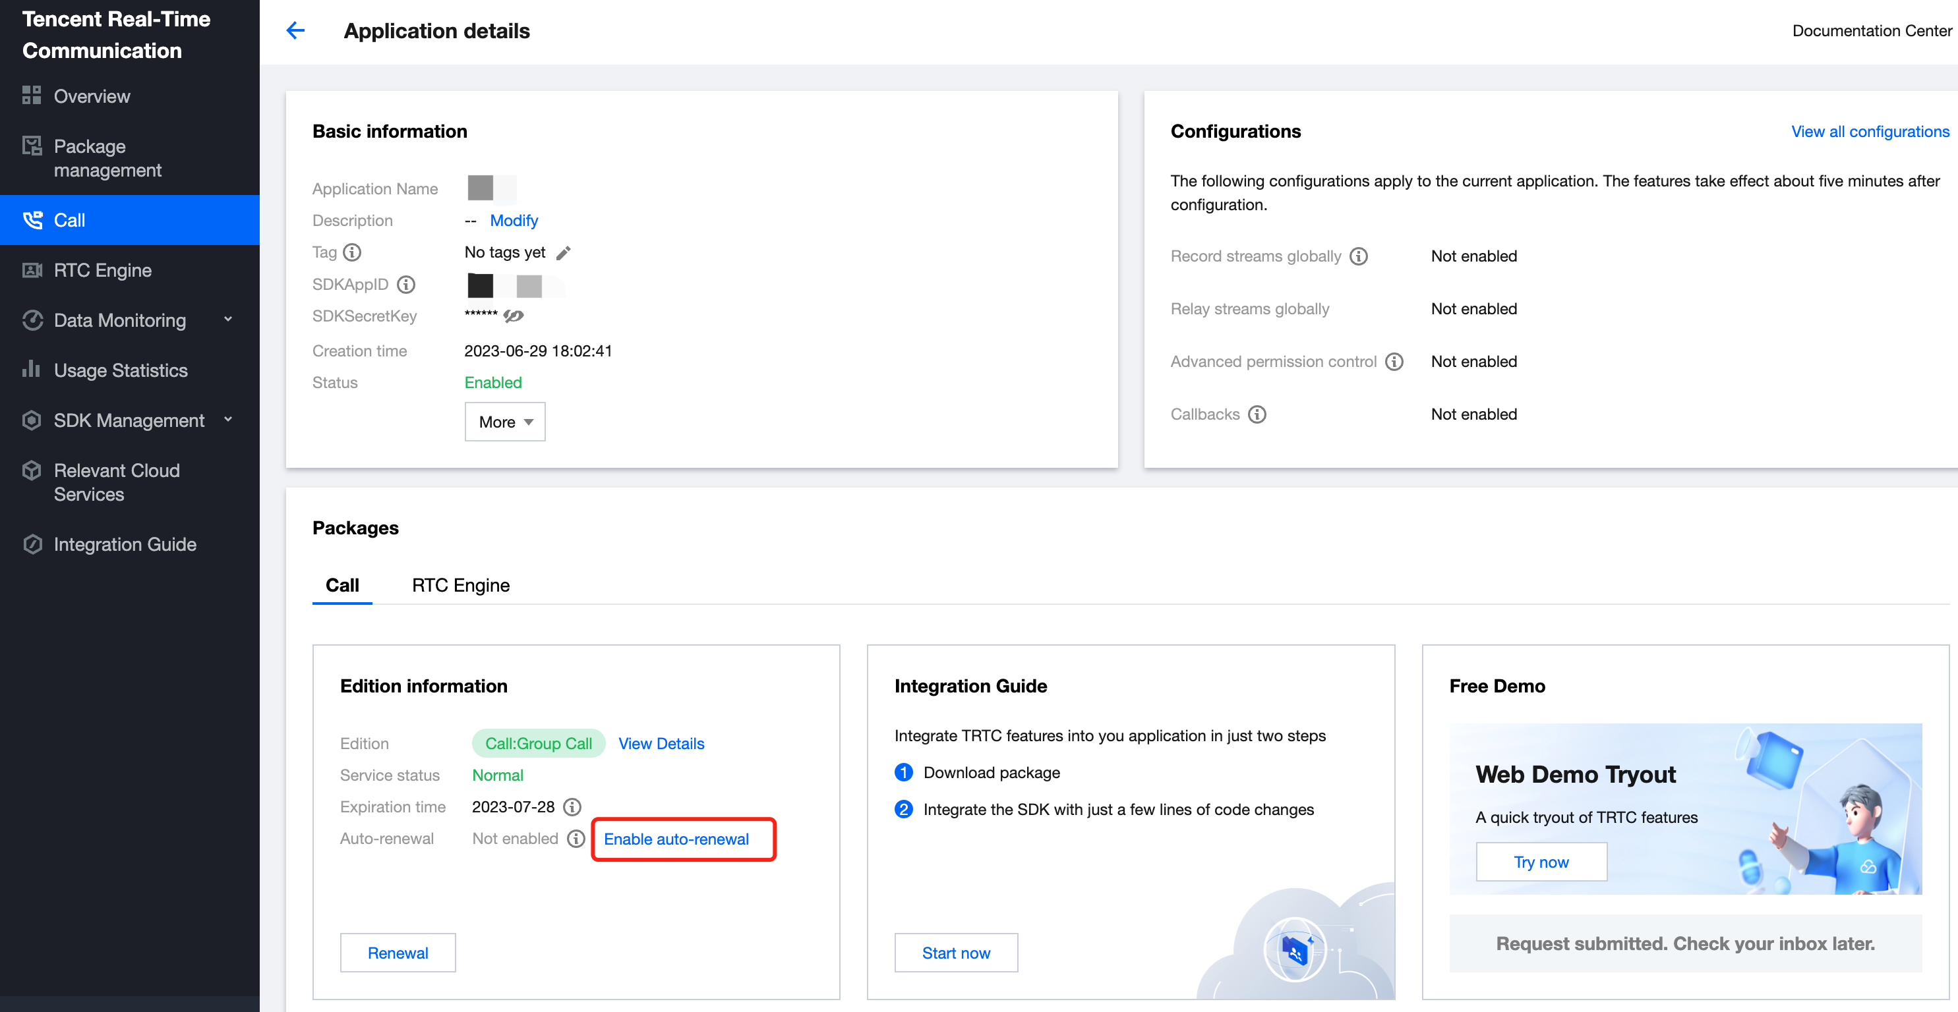Click the Overview grid icon in sidebar

[x=32, y=96]
